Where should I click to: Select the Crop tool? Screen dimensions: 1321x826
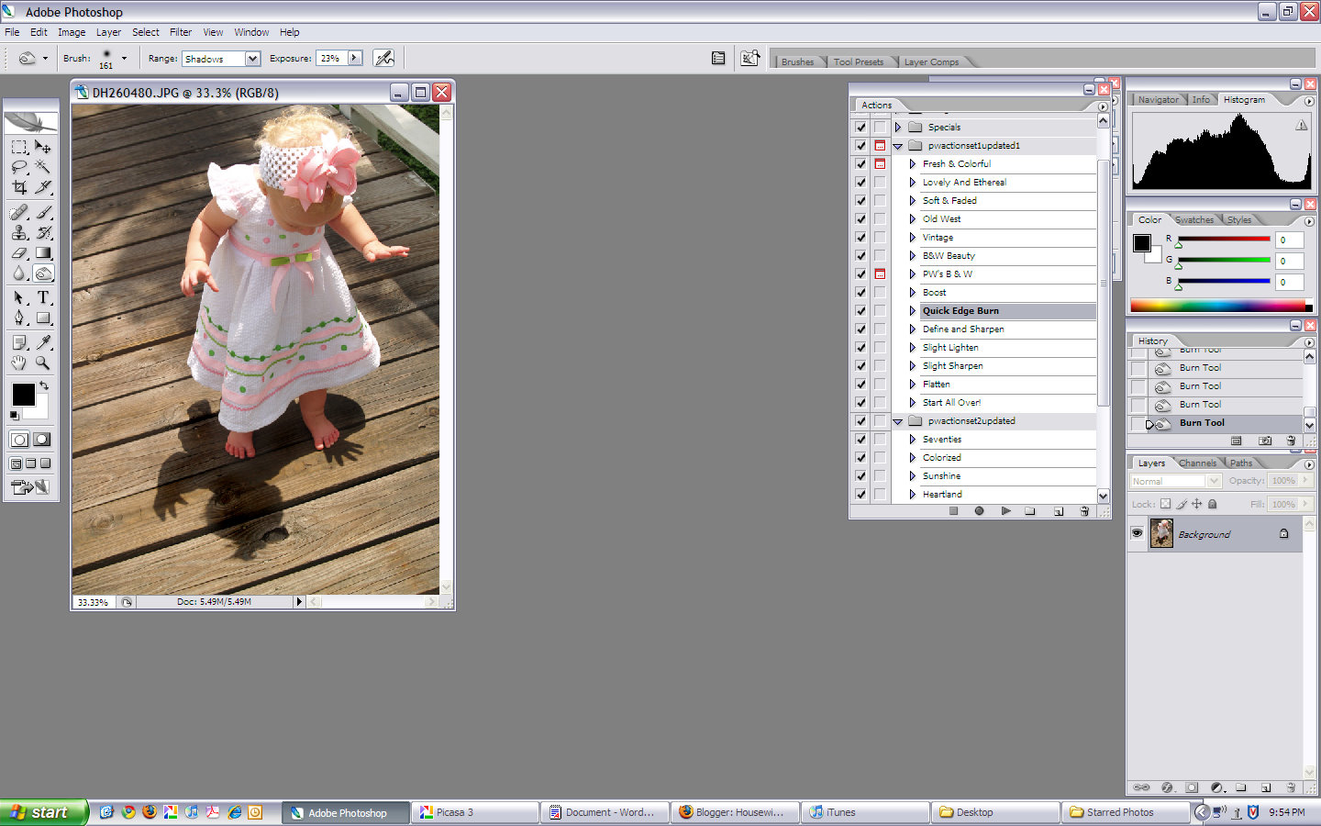click(x=18, y=187)
